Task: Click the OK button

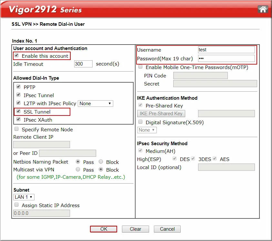Action: pos(103,229)
